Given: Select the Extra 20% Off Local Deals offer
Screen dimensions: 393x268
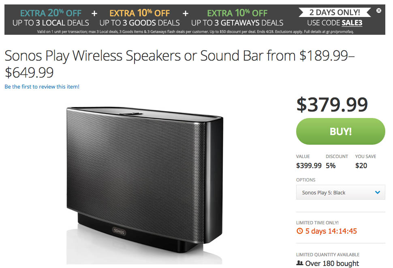Looking at the screenshot, I should pos(51,18).
